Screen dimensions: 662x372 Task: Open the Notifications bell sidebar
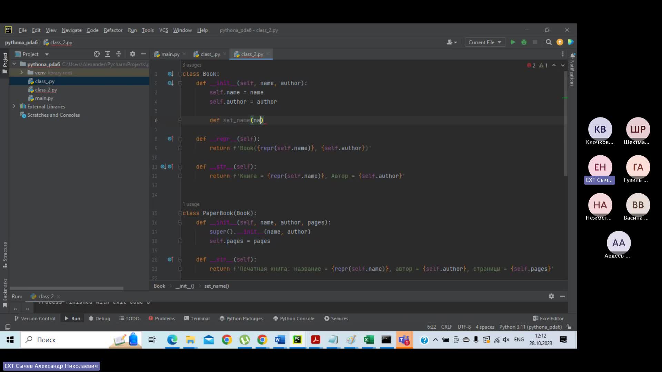[572, 55]
